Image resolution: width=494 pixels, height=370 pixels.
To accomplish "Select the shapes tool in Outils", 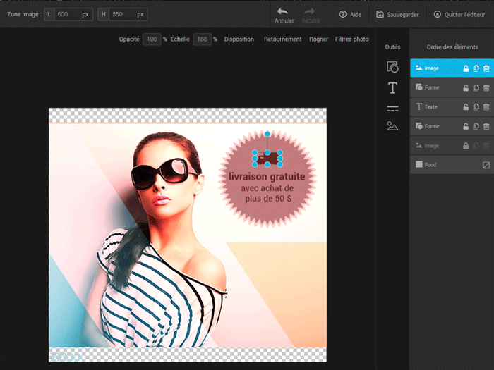I will coord(392,67).
